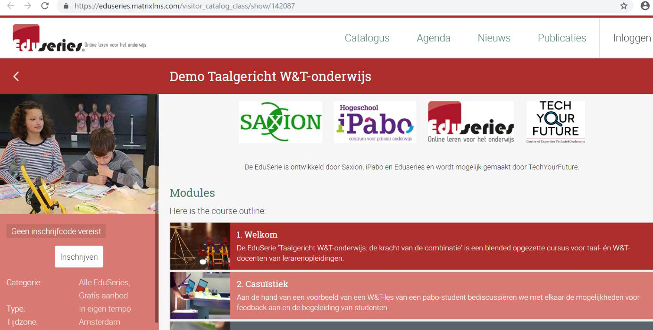This screenshot has width=653, height=330.
Task: Open the Alle EduSeries category link
Action: pyautogui.click(x=104, y=282)
